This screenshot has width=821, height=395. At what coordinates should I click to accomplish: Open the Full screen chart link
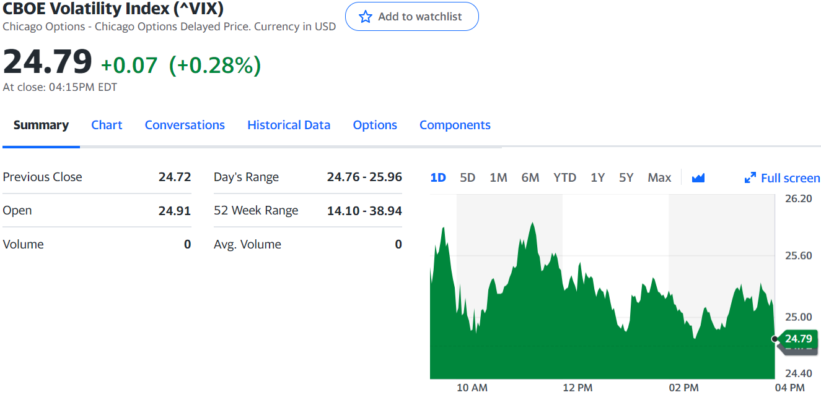coord(790,178)
